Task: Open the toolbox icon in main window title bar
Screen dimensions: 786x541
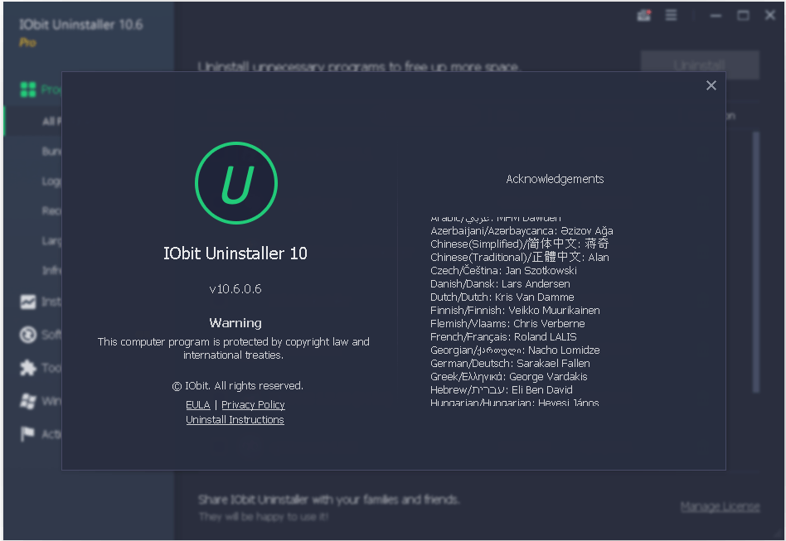Action: (x=643, y=16)
